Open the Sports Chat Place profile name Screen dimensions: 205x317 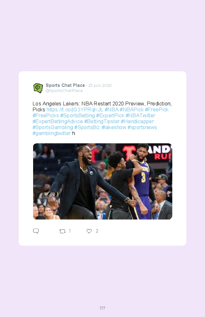(65, 85)
